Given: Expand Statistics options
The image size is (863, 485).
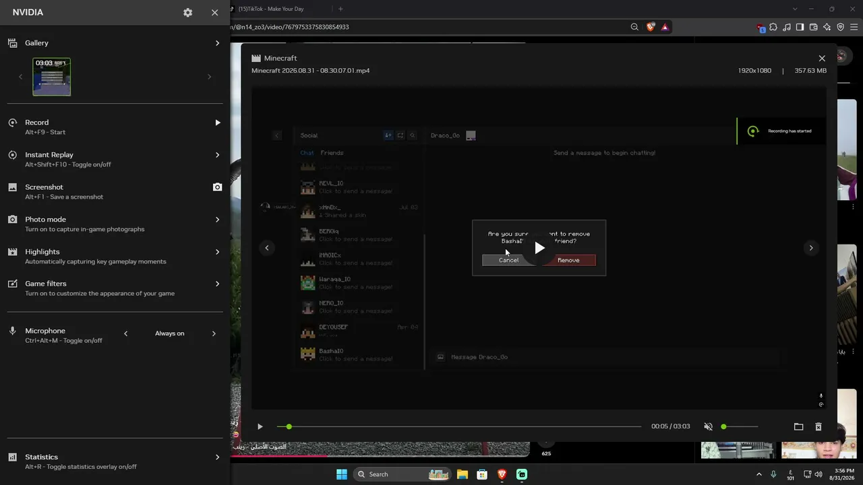Looking at the screenshot, I should (x=217, y=457).
